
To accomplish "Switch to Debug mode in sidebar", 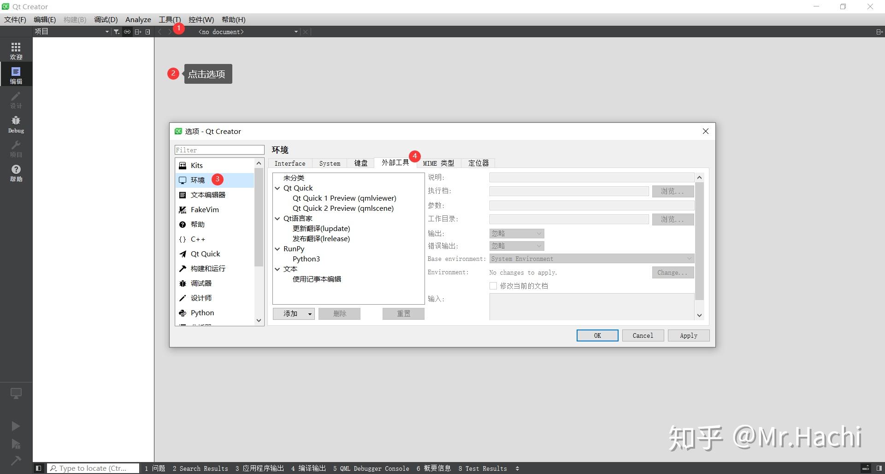I will pyautogui.click(x=16, y=124).
